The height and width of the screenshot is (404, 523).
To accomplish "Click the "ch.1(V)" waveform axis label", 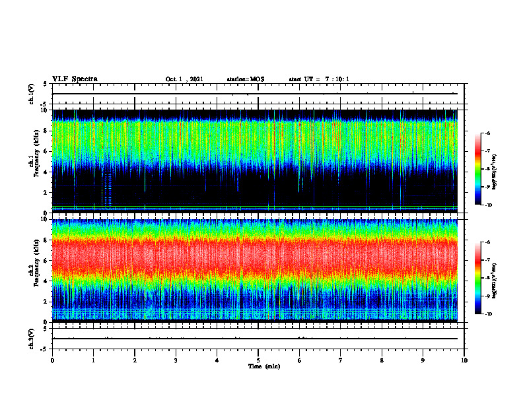I will (x=32, y=94).
